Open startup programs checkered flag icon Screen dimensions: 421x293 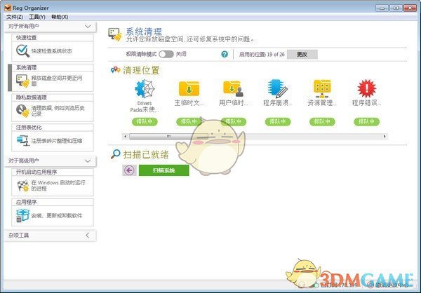[x=23, y=186]
